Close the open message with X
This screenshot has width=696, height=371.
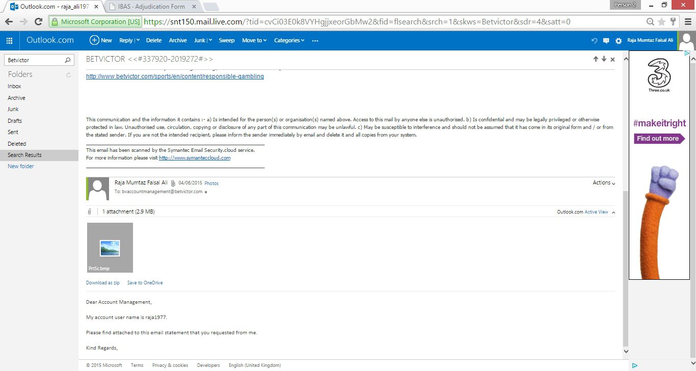coord(612,59)
